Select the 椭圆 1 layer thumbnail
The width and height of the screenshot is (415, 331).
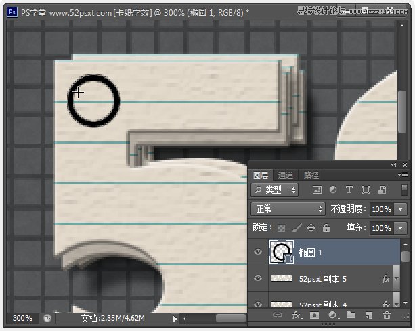tap(281, 252)
